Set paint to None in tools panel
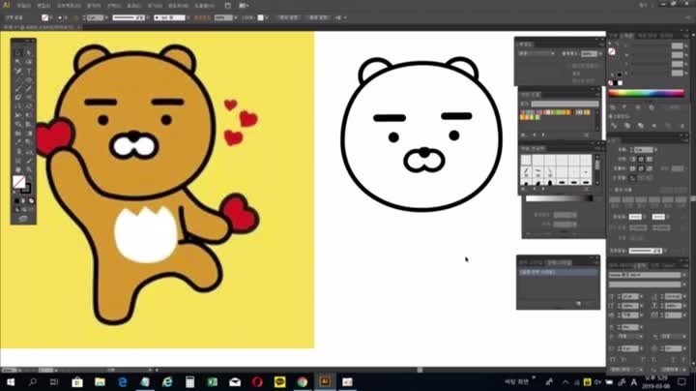 point(31,201)
